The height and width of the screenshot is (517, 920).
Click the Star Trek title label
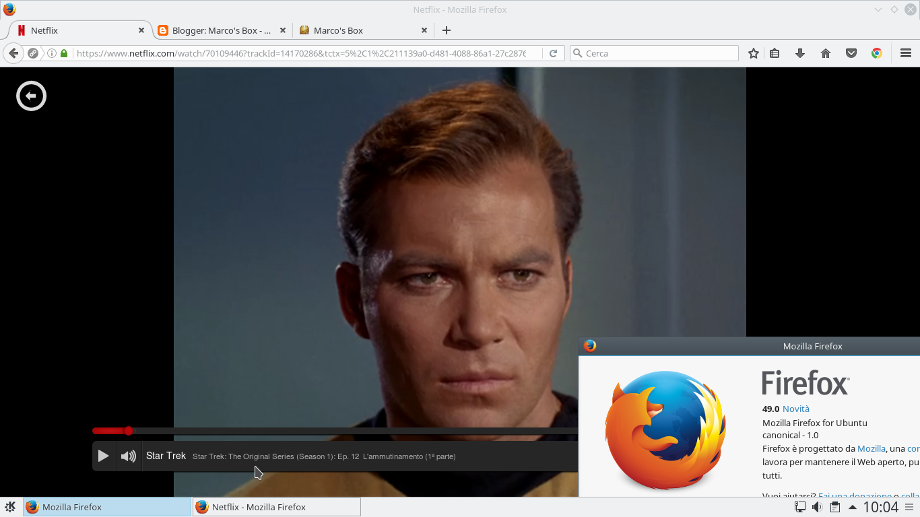[x=166, y=456]
